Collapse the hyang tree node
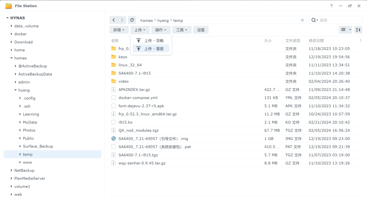367x197 pixels. tap(15, 90)
